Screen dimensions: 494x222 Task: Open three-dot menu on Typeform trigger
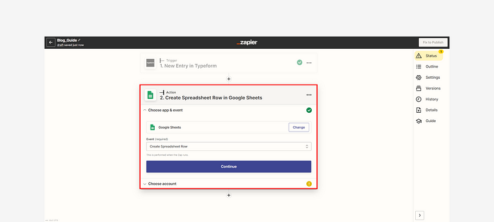(309, 63)
